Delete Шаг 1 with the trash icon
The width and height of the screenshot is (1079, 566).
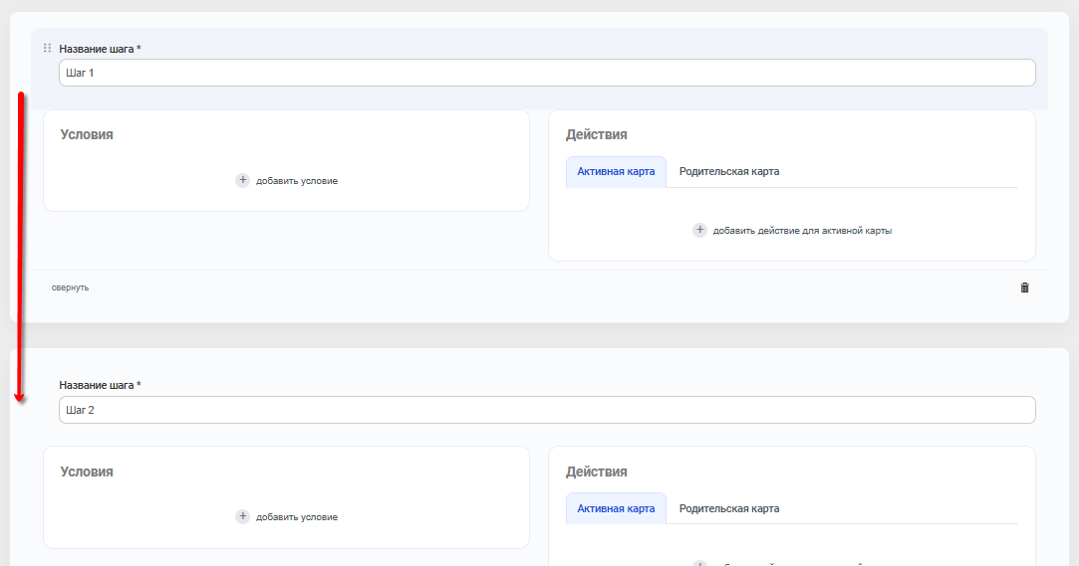(1024, 287)
